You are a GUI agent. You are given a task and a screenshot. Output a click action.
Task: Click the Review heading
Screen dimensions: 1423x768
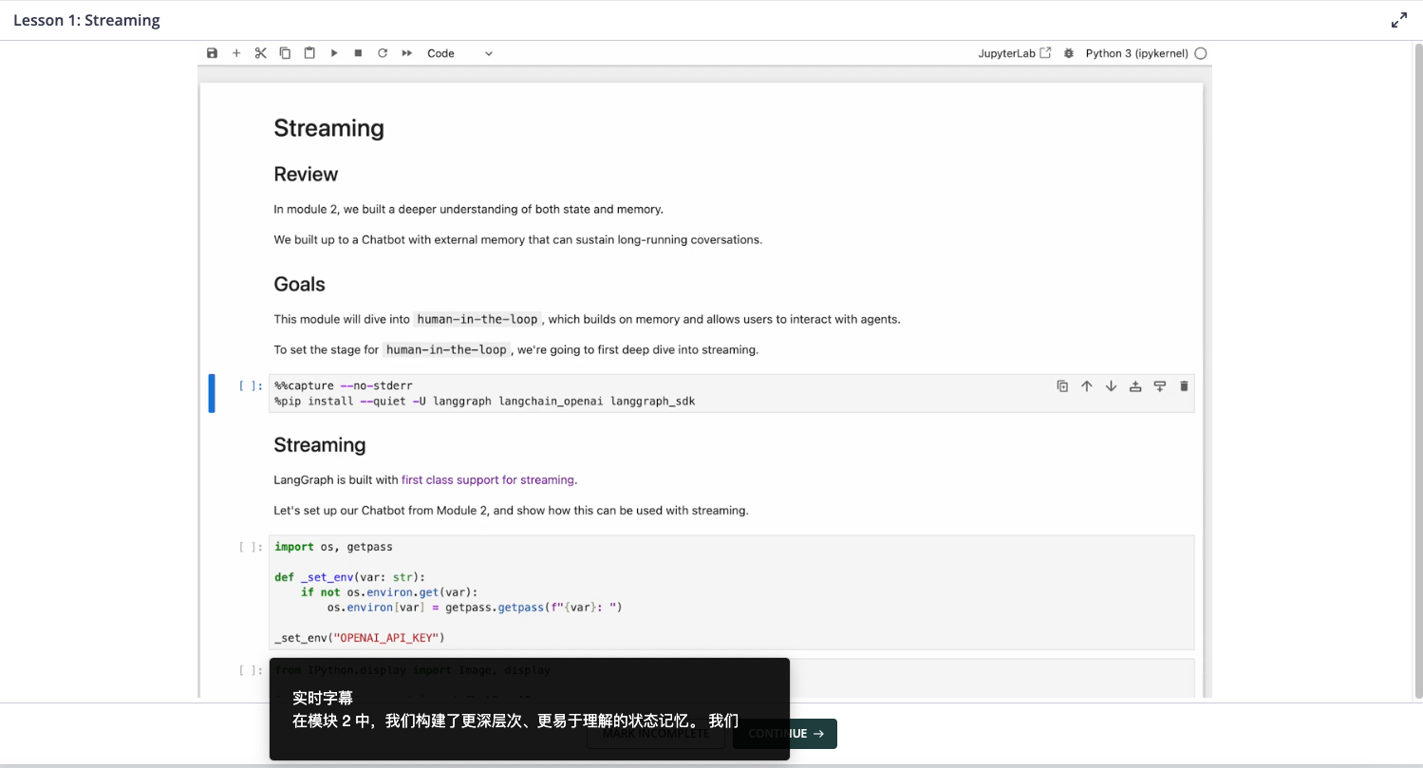point(306,174)
